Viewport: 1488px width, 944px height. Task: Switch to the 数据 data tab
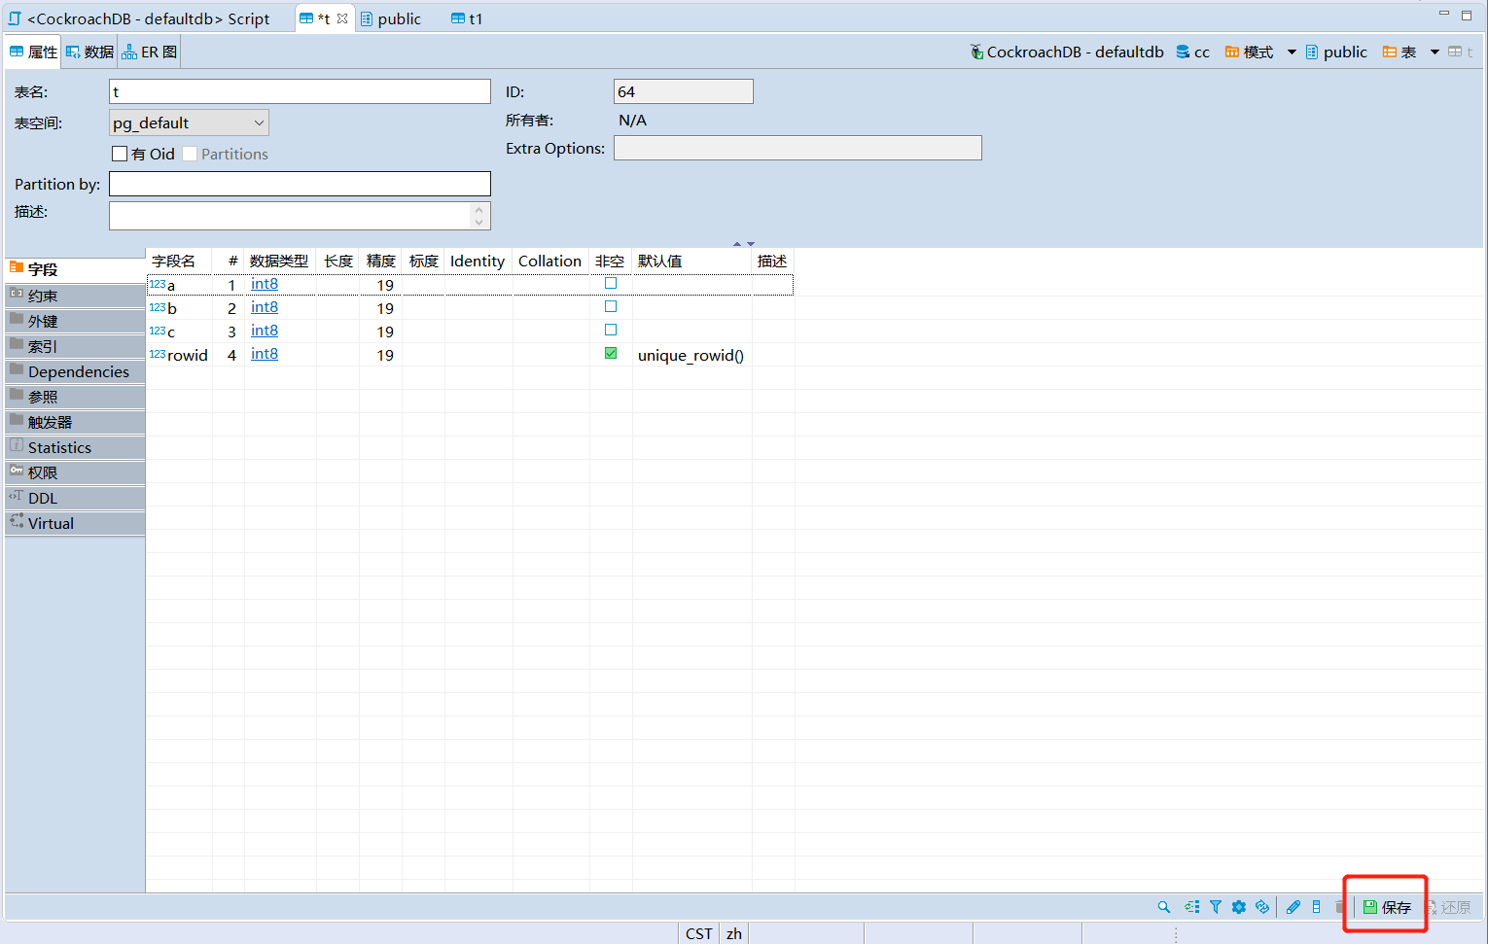89,52
